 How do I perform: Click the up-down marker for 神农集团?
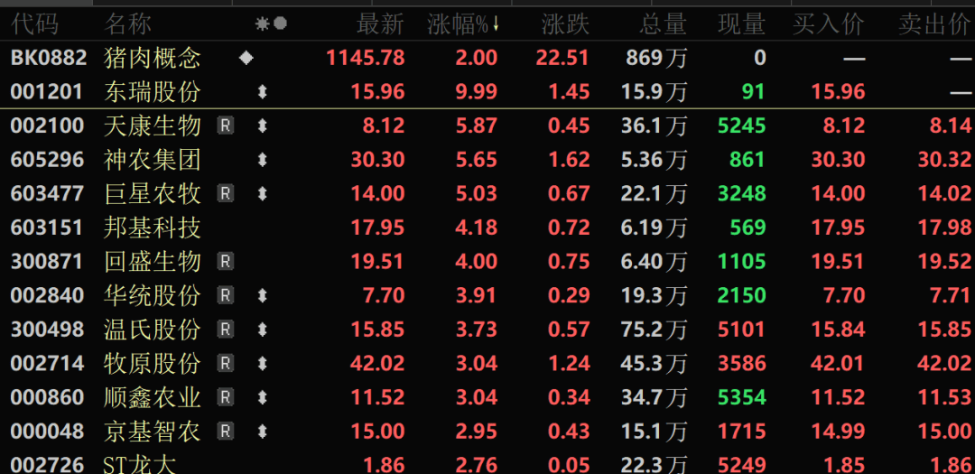point(263,161)
